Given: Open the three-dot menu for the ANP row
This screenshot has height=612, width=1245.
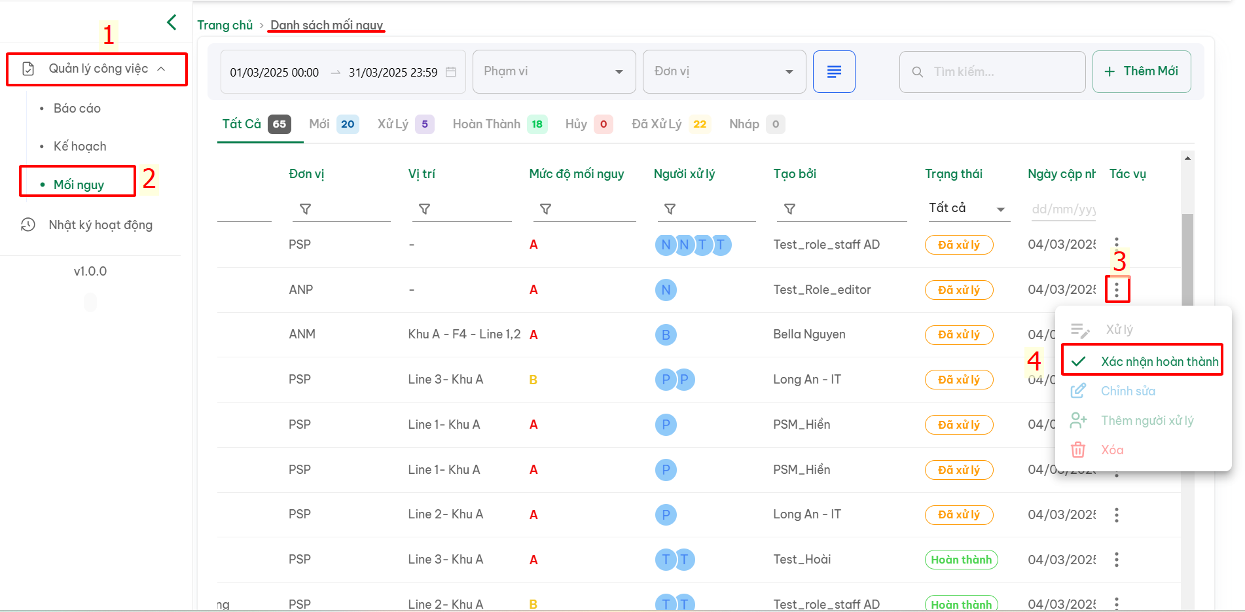Looking at the screenshot, I should click(1117, 289).
